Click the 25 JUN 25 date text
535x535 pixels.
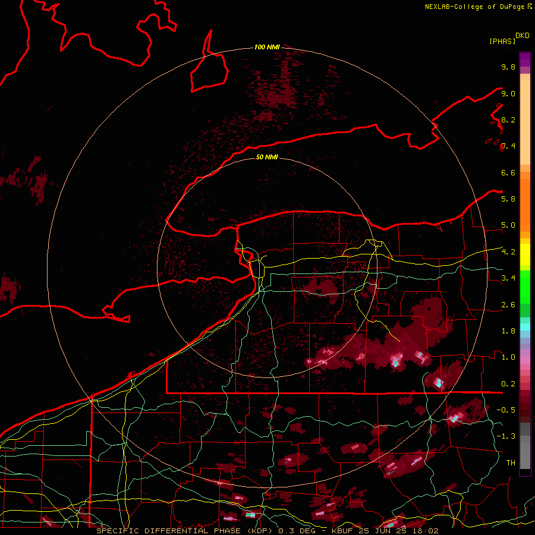(382, 531)
